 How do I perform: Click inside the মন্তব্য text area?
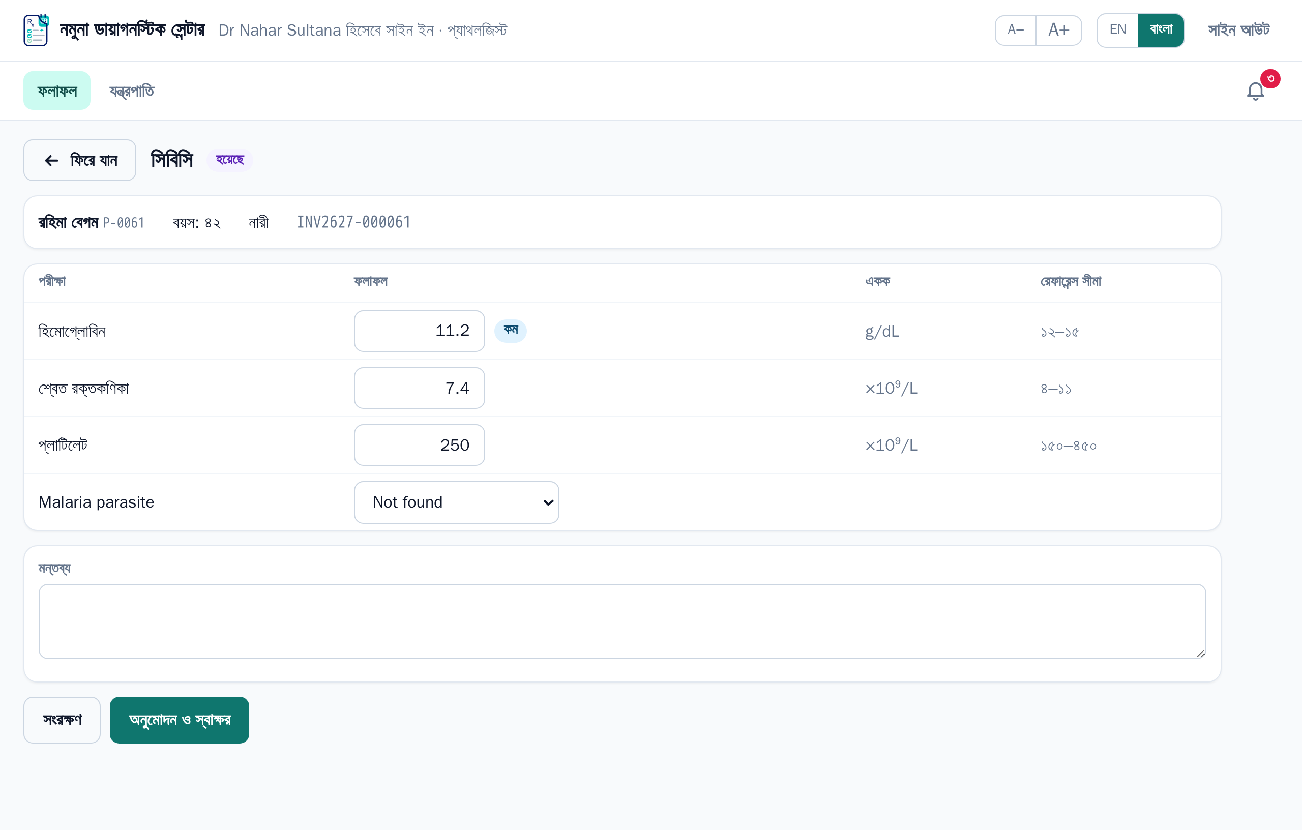pos(622,621)
